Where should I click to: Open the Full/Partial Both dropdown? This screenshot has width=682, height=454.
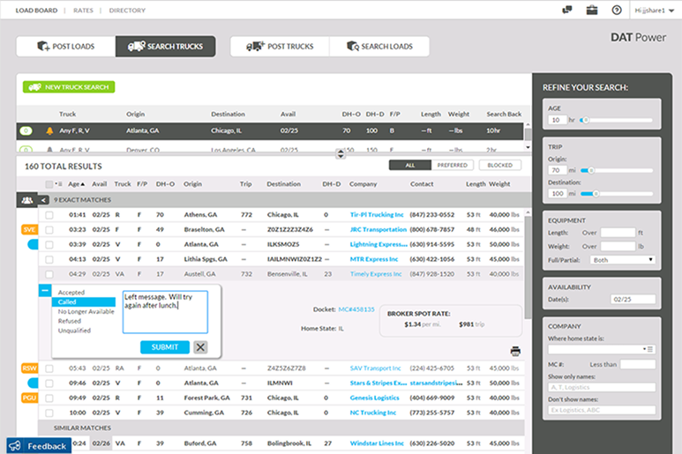pyautogui.click(x=622, y=260)
